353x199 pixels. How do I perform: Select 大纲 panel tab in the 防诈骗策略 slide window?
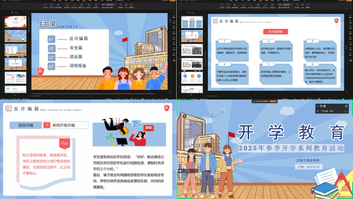pos(188,13)
